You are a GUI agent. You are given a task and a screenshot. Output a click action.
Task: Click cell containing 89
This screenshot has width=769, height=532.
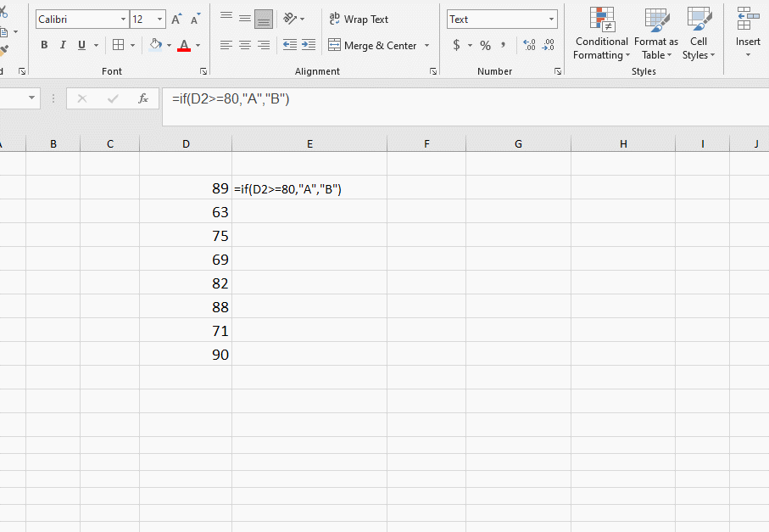pyautogui.click(x=186, y=188)
